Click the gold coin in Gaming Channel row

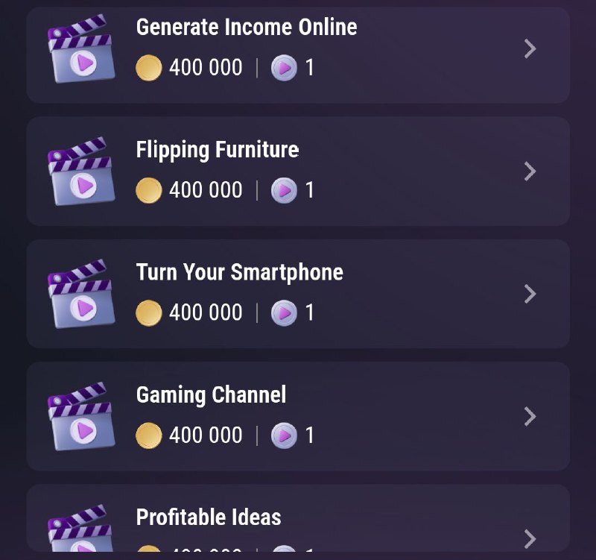tap(148, 435)
